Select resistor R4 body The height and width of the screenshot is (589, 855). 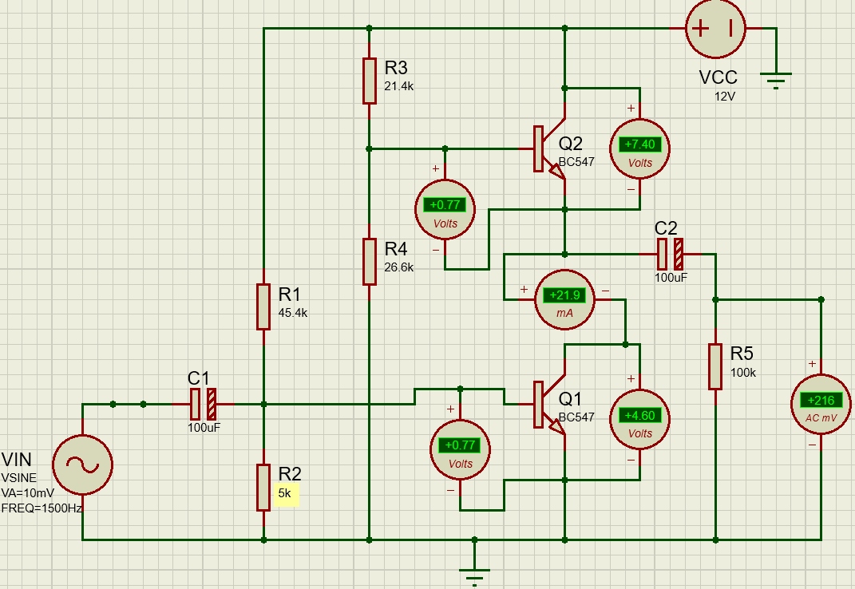click(369, 262)
